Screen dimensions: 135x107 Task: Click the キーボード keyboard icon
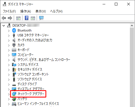[x=14, y=50]
